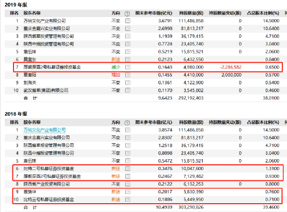Click the 2019 占总股本比例(%) column header

click(263, 13)
